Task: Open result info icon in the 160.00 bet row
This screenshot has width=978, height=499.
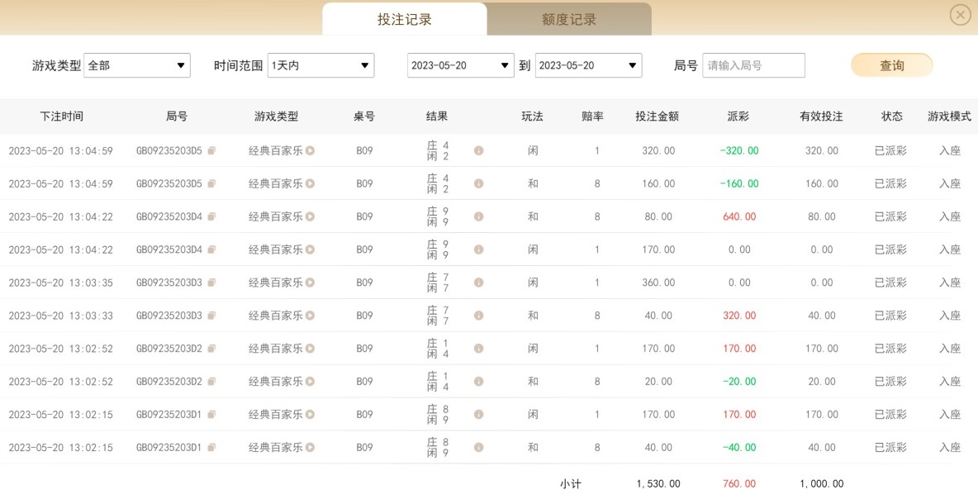Action: click(x=478, y=184)
